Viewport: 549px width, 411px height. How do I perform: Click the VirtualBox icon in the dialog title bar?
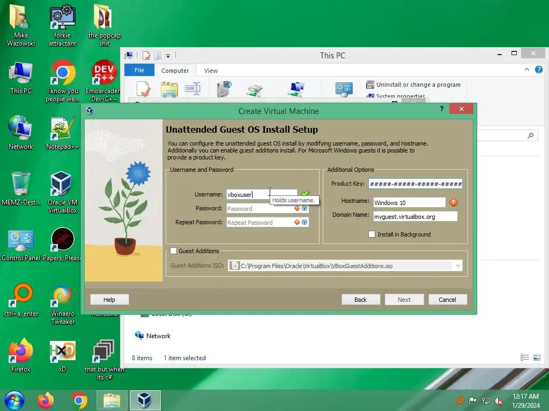coord(90,111)
